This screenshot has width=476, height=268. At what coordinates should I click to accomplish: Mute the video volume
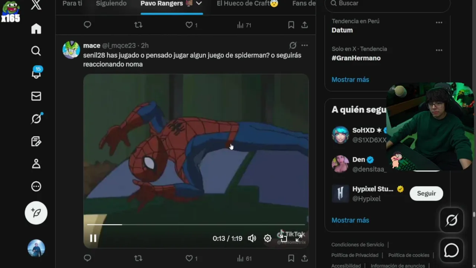[252, 238]
